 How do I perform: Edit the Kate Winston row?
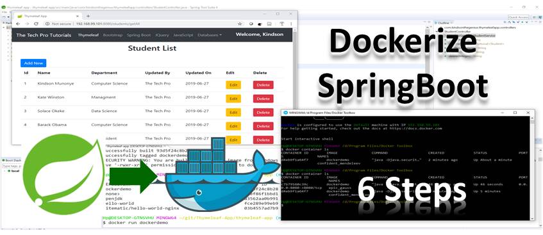(x=233, y=99)
